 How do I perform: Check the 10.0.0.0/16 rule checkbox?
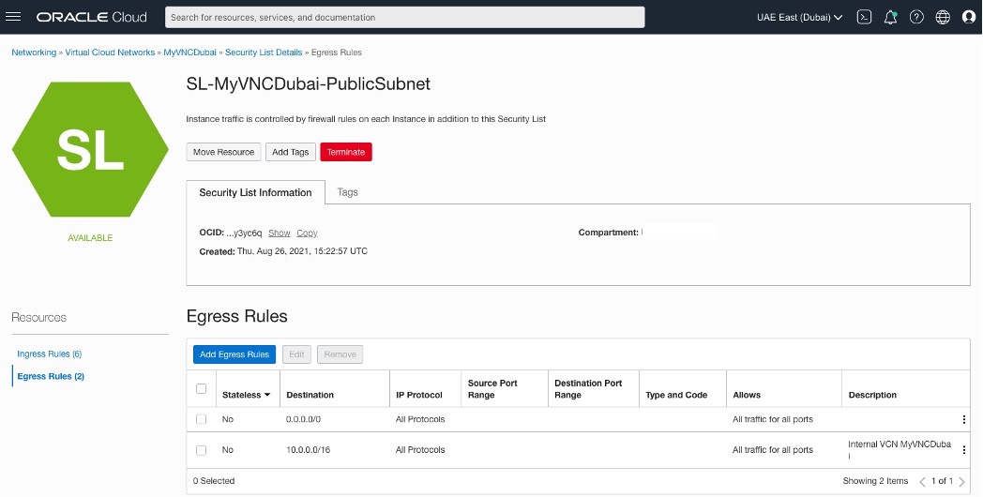(202, 450)
